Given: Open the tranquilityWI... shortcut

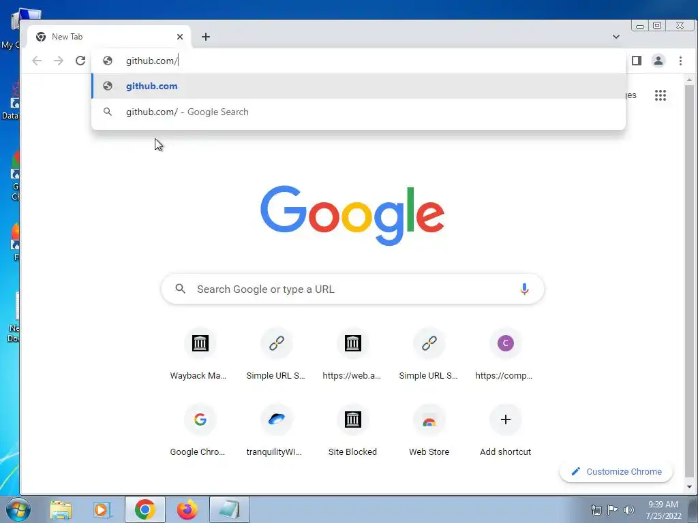Looking at the screenshot, I should tap(276, 430).
